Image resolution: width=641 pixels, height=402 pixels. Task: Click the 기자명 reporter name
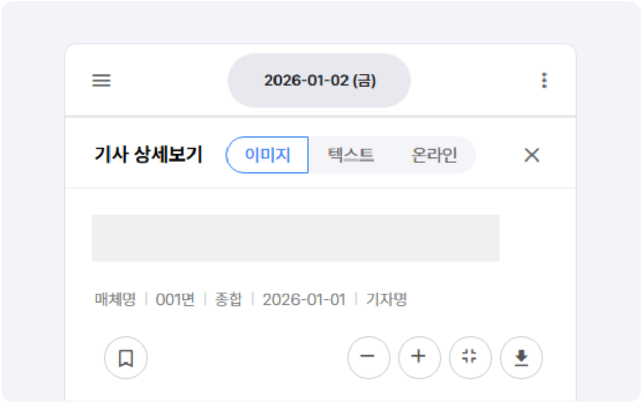tap(386, 299)
